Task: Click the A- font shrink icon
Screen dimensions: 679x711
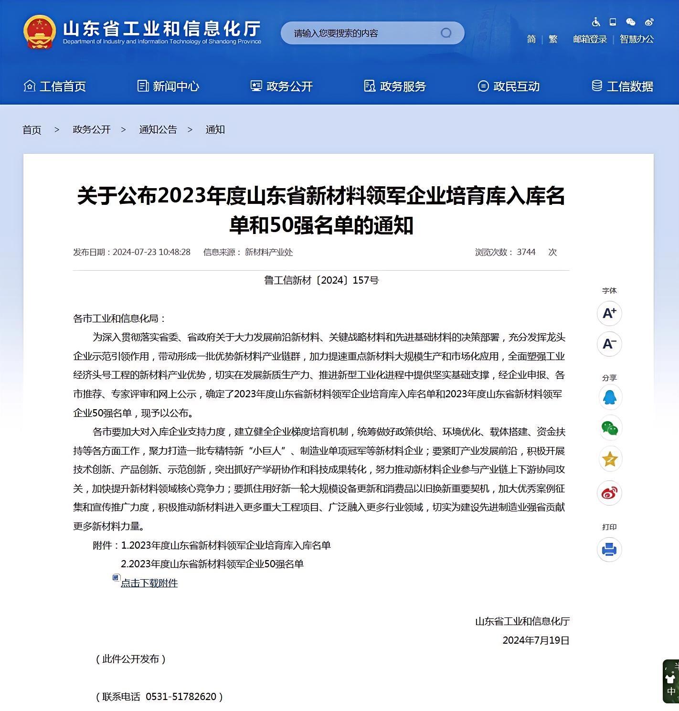Action: (609, 344)
